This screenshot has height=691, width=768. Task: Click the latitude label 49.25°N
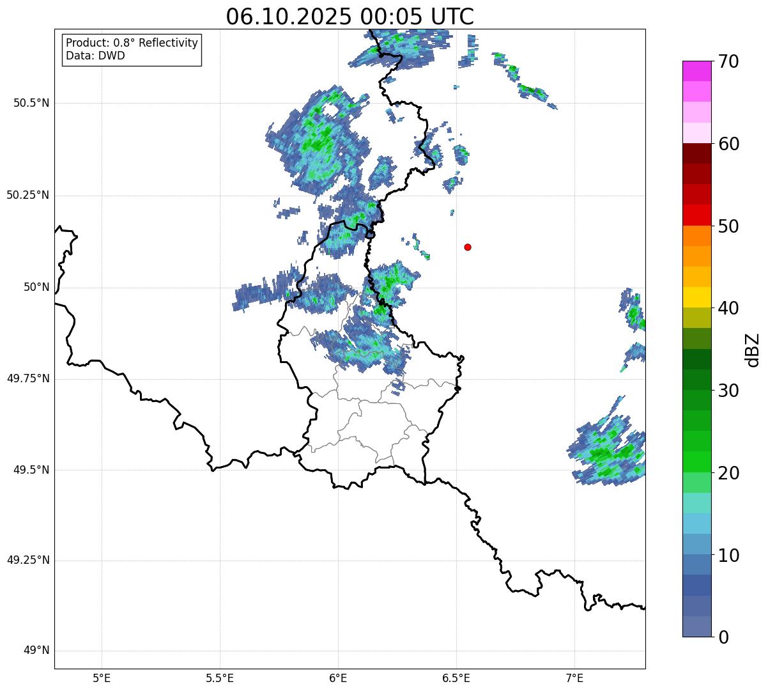pyautogui.click(x=27, y=561)
